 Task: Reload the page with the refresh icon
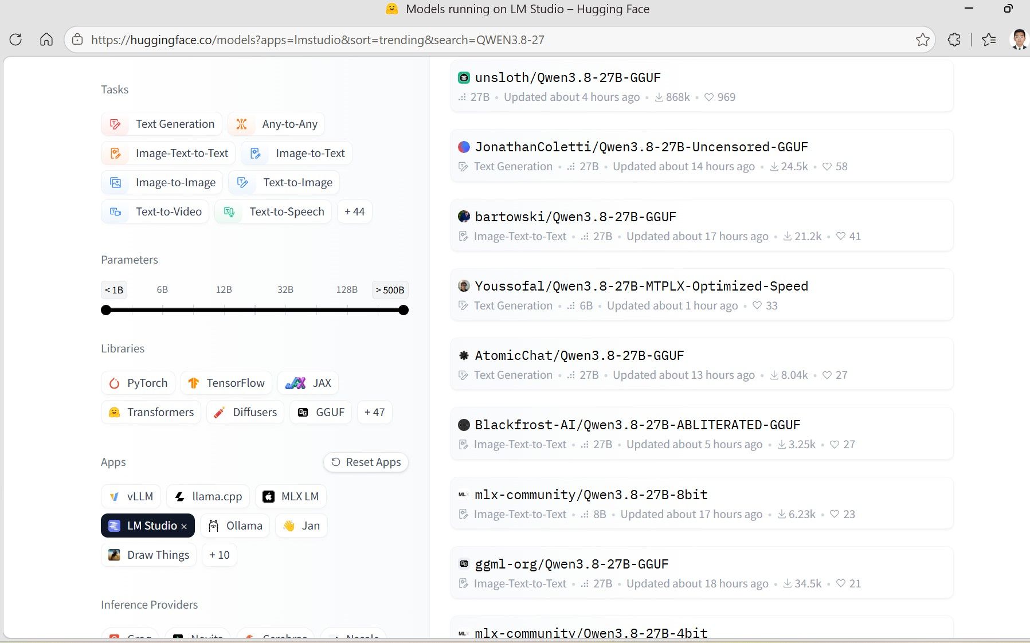tap(15, 40)
